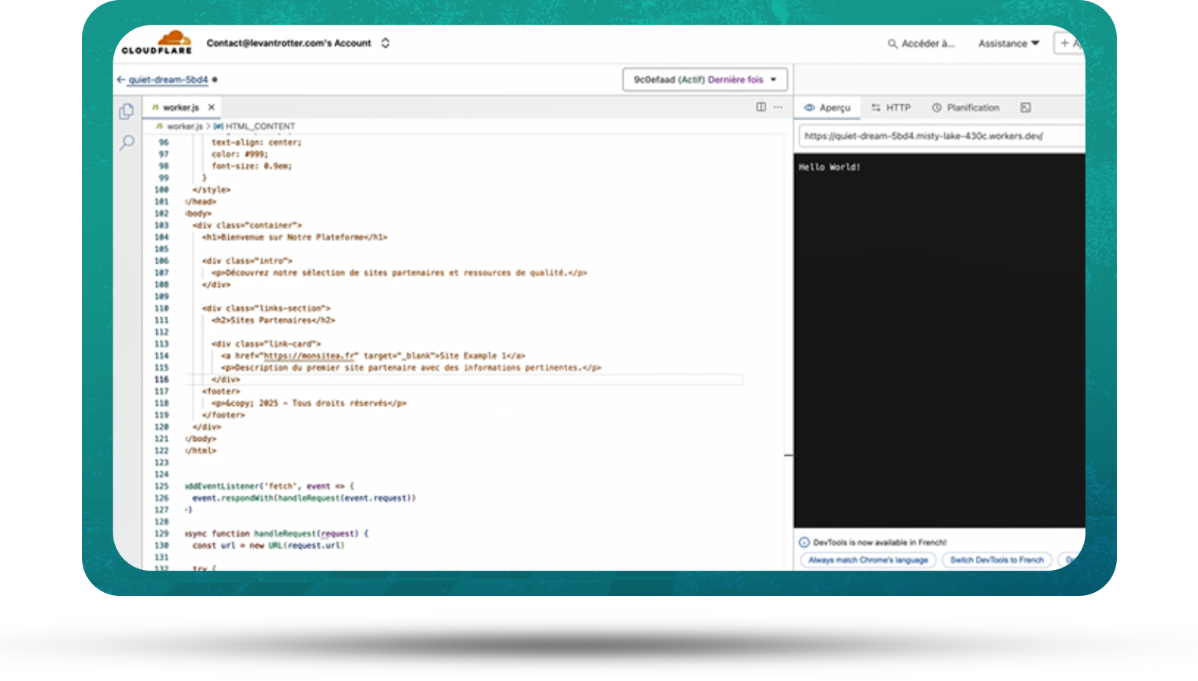Close the worker.js editor tab

pos(211,107)
